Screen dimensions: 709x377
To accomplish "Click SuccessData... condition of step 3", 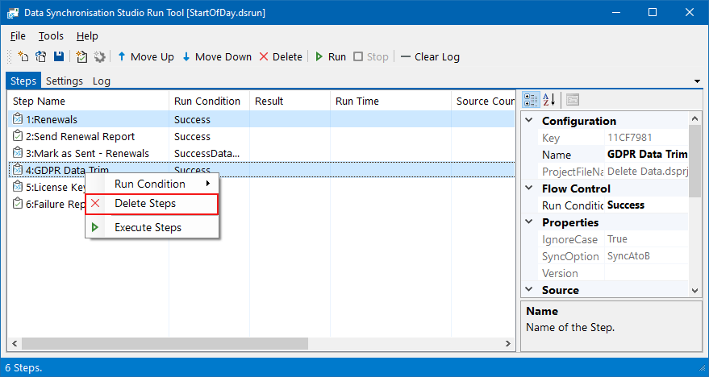I will pos(206,154).
